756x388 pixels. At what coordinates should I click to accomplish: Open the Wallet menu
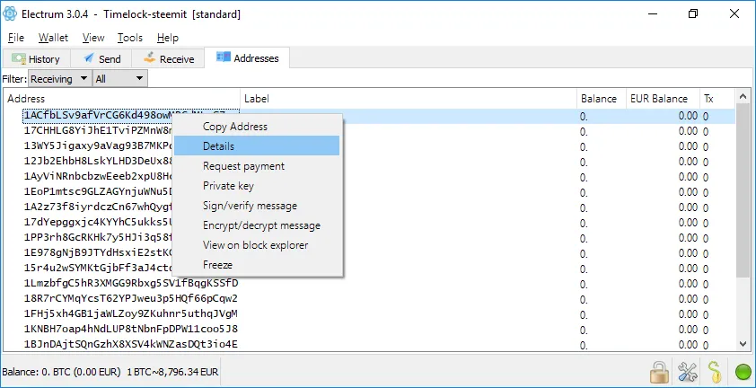click(x=53, y=38)
